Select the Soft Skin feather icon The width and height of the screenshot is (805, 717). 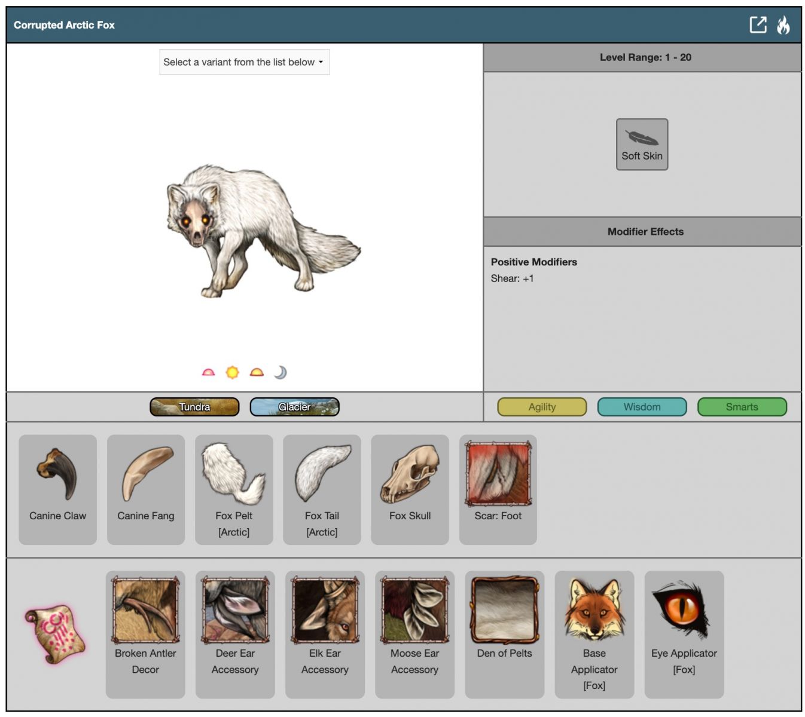click(642, 138)
